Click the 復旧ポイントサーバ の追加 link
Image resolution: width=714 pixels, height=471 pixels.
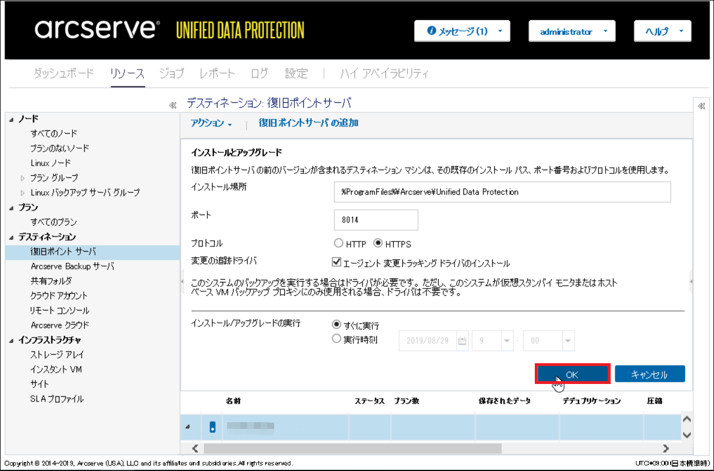tap(308, 123)
